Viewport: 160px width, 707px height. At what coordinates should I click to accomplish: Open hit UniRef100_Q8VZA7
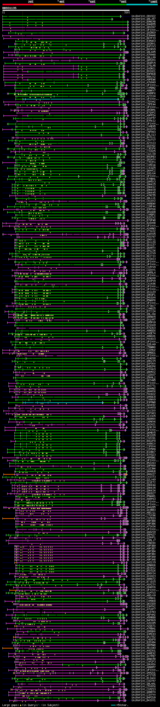pyautogui.click(x=143, y=27)
